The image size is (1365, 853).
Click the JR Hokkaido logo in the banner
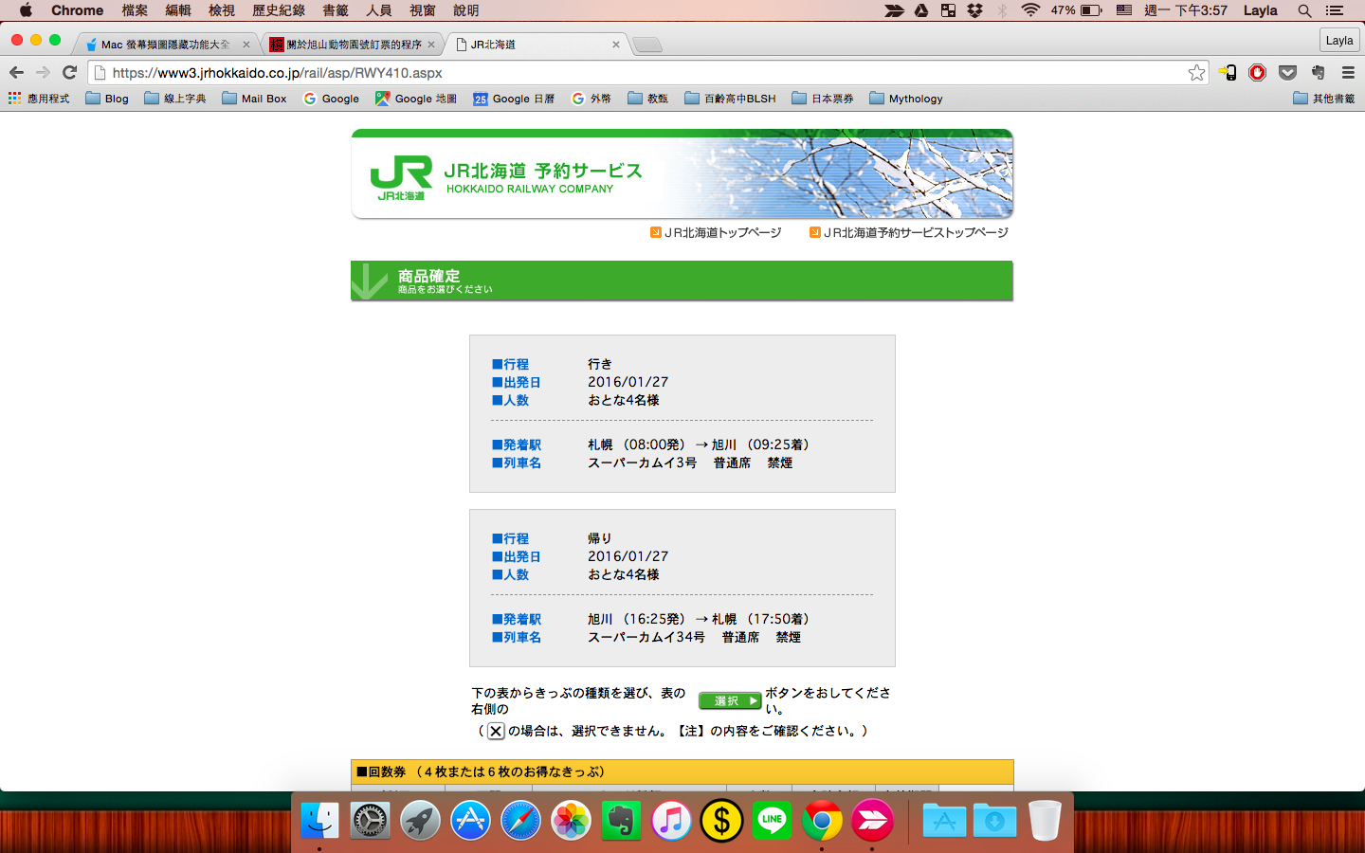coord(401,177)
